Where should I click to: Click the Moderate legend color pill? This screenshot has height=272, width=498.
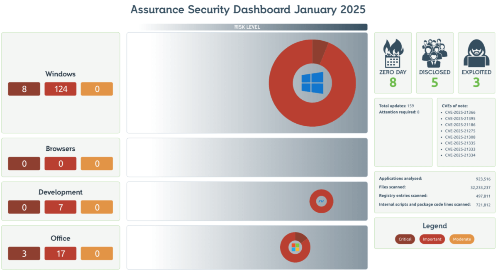tap(462, 239)
